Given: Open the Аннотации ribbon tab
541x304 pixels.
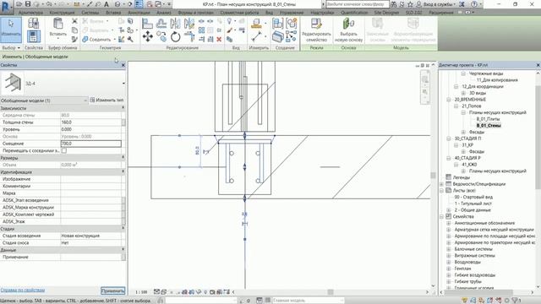Looking at the screenshot, I should pos(139,13).
